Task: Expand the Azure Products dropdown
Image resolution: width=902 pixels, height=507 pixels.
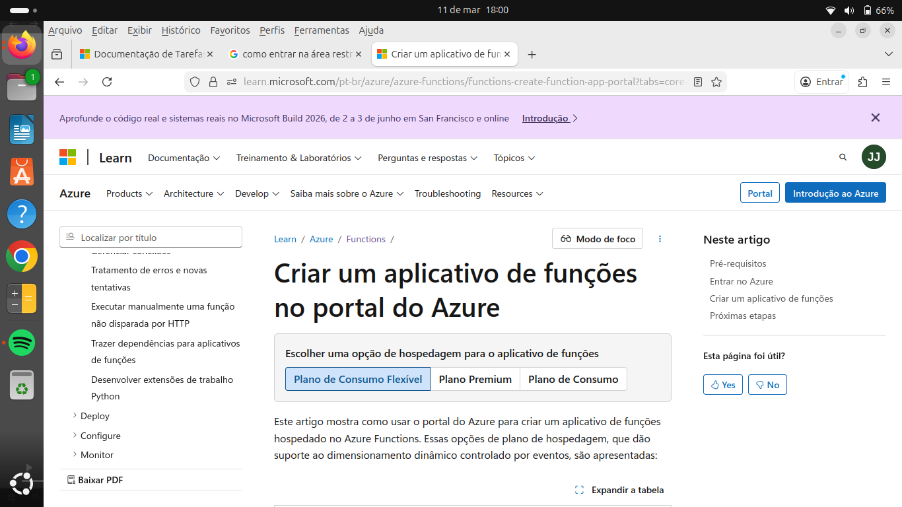Action: pos(129,193)
